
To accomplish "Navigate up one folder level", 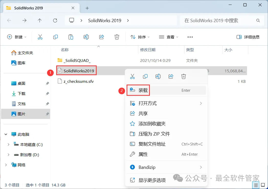I will tap(40, 21).
